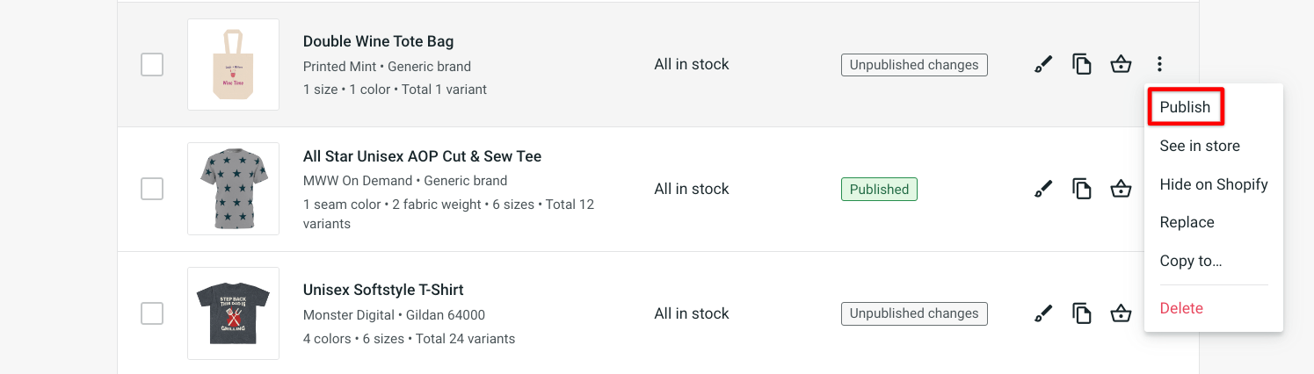Select See in store menu option
1314x374 pixels.
[1200, 146]
